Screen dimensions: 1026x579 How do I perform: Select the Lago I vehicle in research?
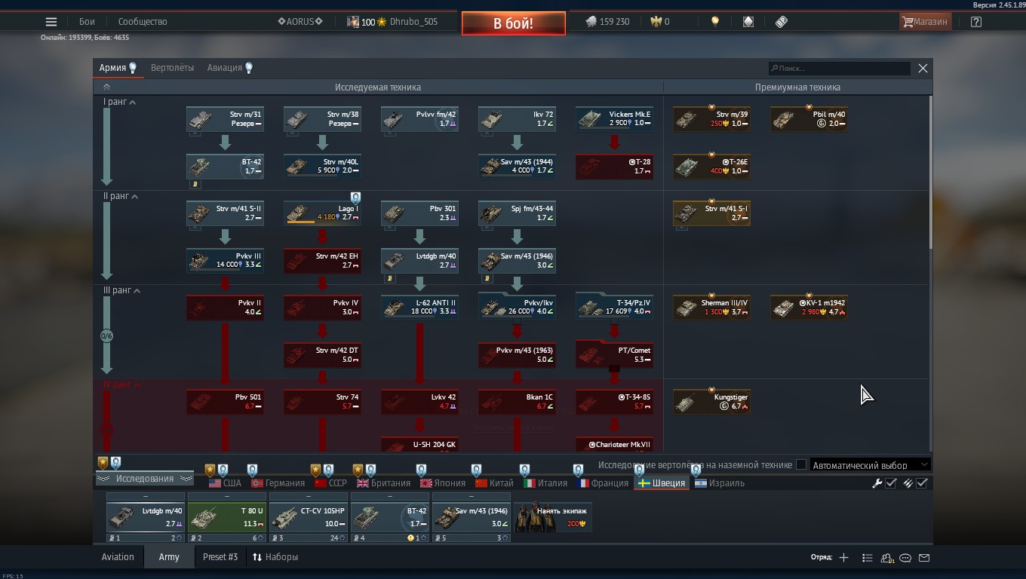(322, 213)
